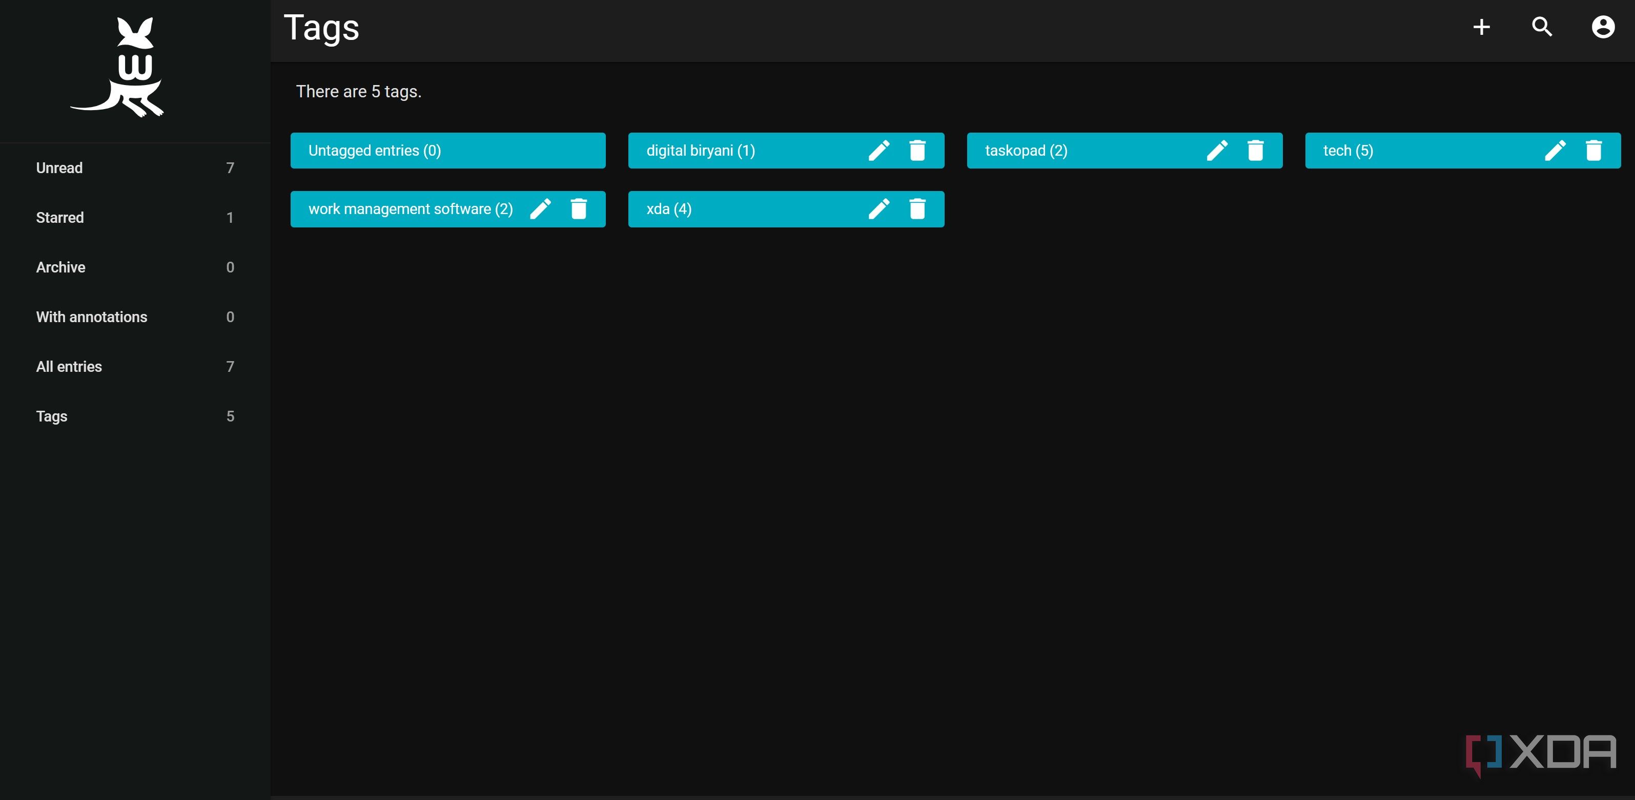Click the 'There are 5 tags.' text
The width and height of the screenshot is (1635, 800).
pos(359,92)
